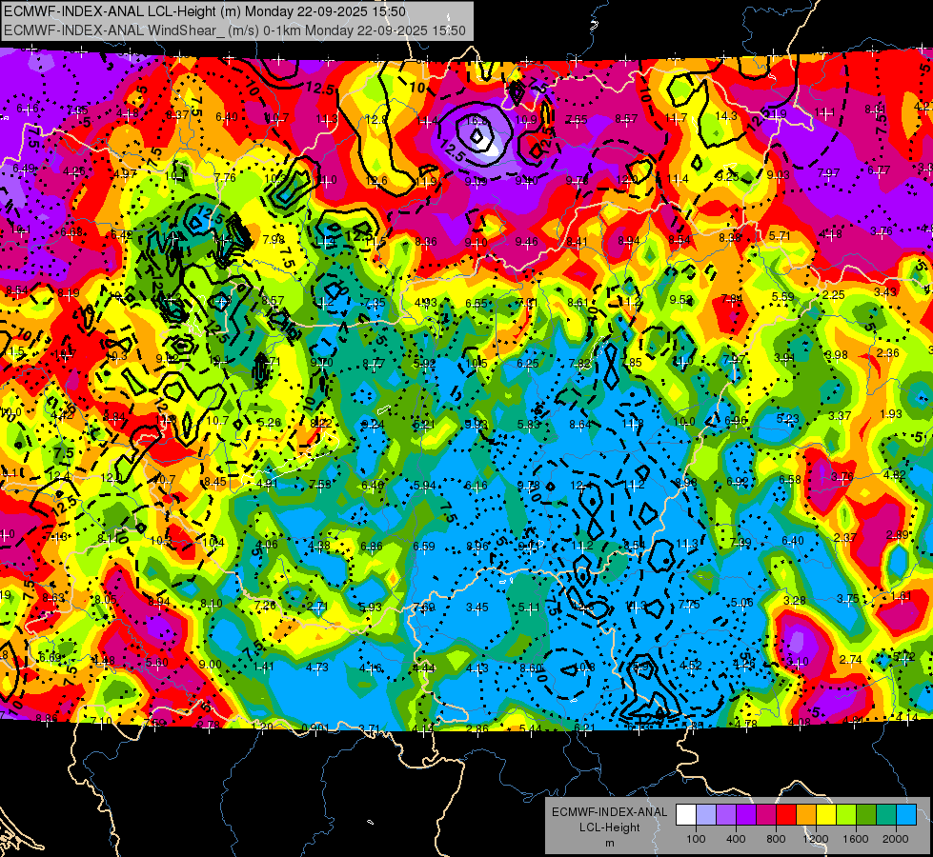Image resolution: width=933 pixels, height=857 pixels.
Task: Click the wind shear value 14.3
Action: pos(726,116)
